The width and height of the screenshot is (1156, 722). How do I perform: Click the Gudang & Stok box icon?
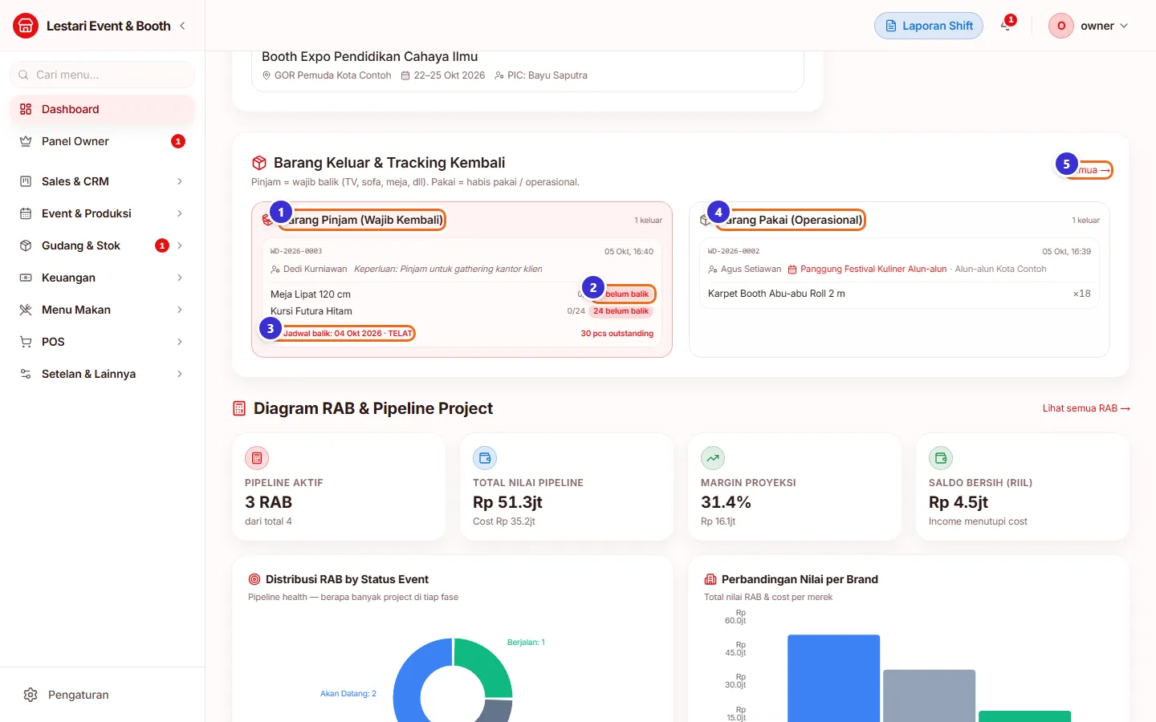click(26, 245)
